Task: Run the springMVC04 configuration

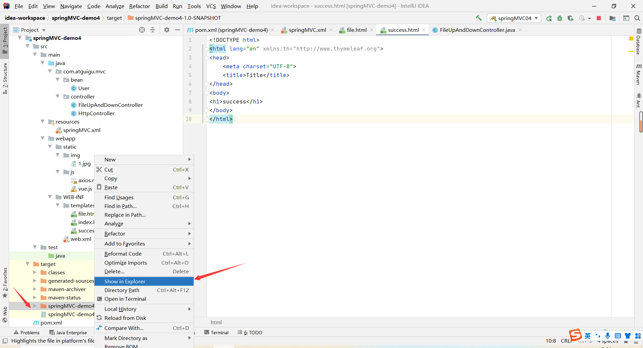Action: (549, 18)
